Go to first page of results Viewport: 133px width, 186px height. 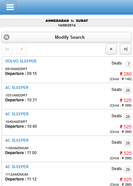pyautogui.click(x=8, y=49)
